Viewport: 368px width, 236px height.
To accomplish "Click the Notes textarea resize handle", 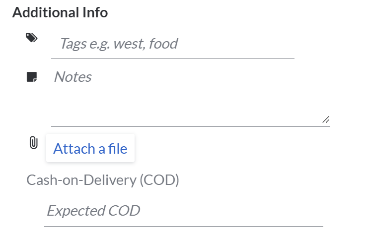I will pyautogui.click(x=326, y=119).
